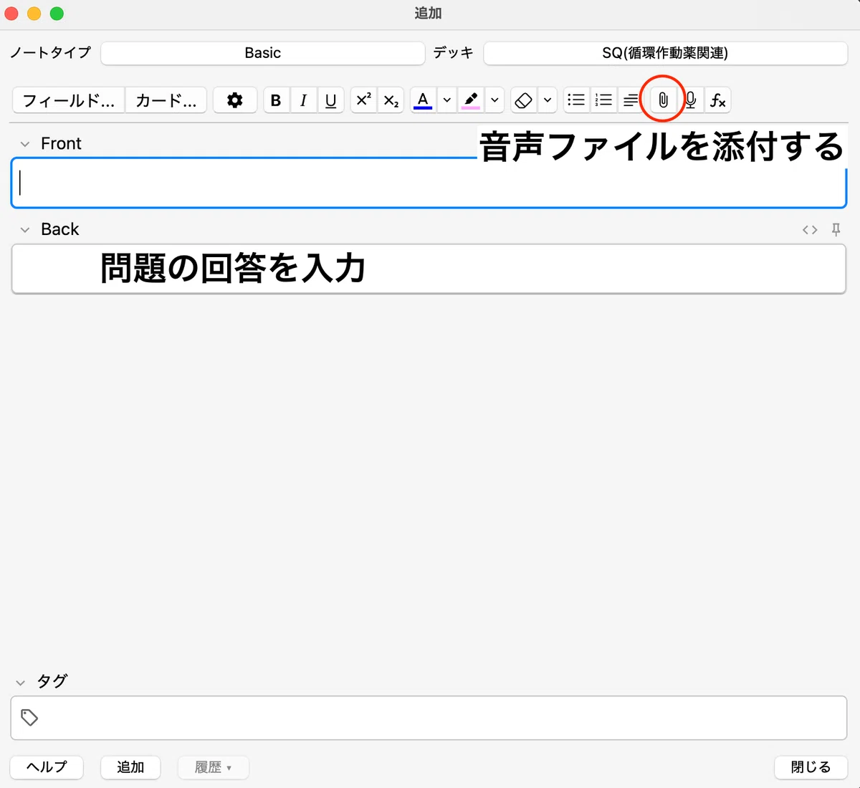Apply the pink highlight color

pos(471,100)
